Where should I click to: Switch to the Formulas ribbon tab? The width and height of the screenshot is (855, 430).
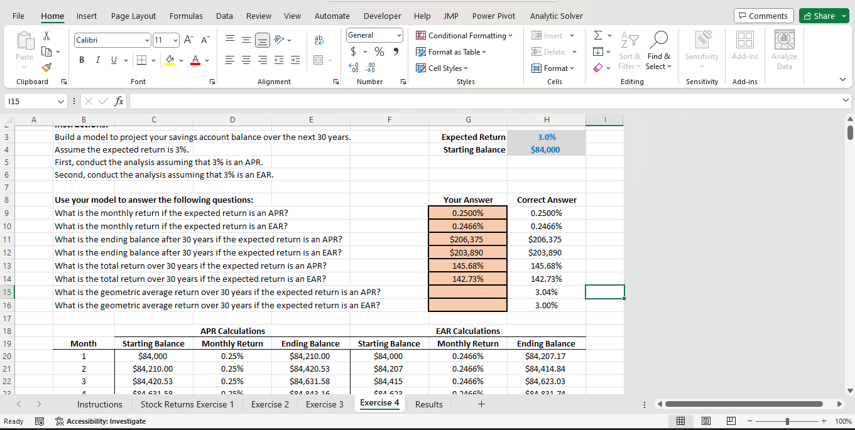pyautogui.click(x=186, y=16)
